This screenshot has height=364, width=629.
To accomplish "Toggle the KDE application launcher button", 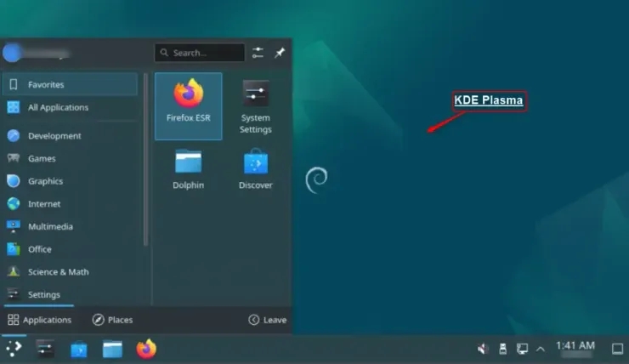I will [14, 349].
